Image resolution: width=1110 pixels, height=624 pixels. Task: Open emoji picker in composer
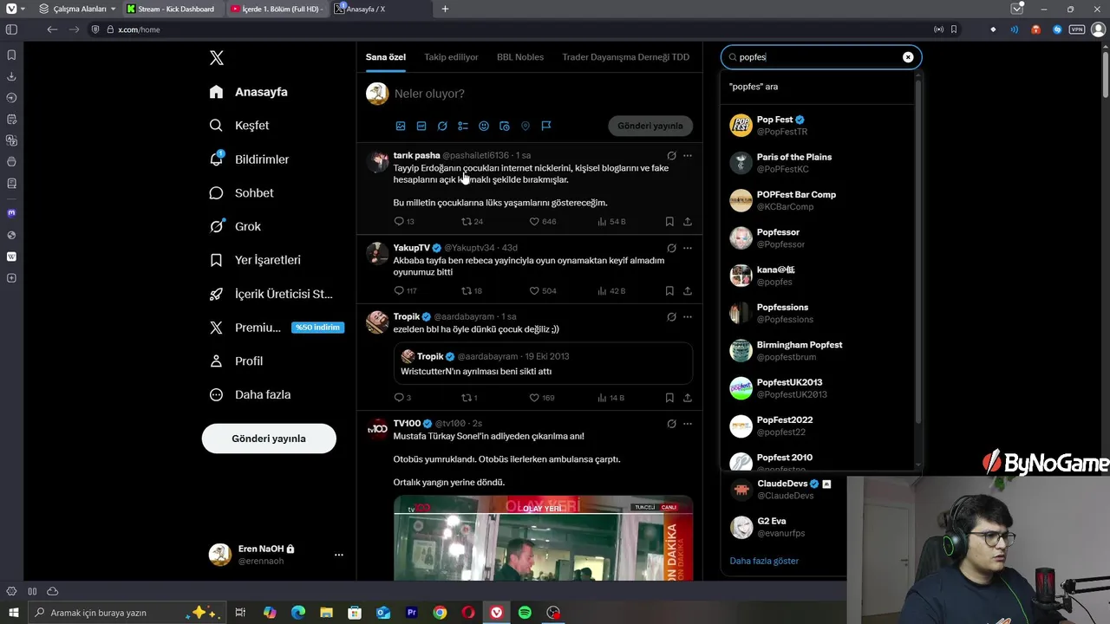click(484, 126)
